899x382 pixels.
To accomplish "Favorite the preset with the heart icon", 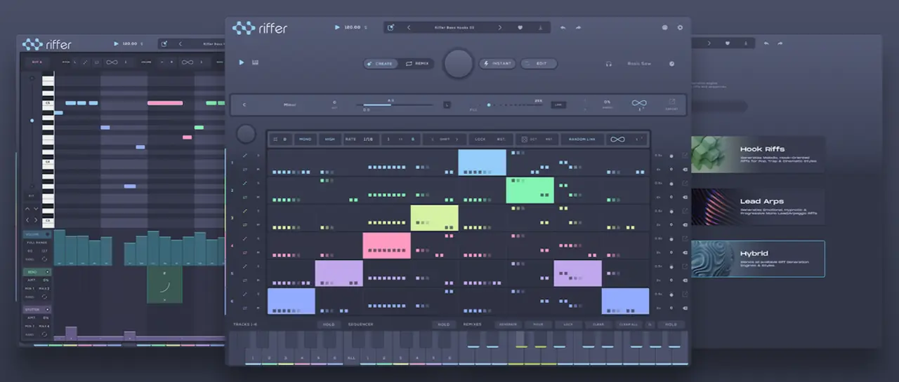I will pyautogui.click(x=520, y=27).
